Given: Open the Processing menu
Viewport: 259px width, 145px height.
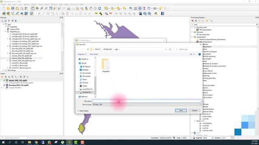Looking at the screenshot, I should point(74,4).
